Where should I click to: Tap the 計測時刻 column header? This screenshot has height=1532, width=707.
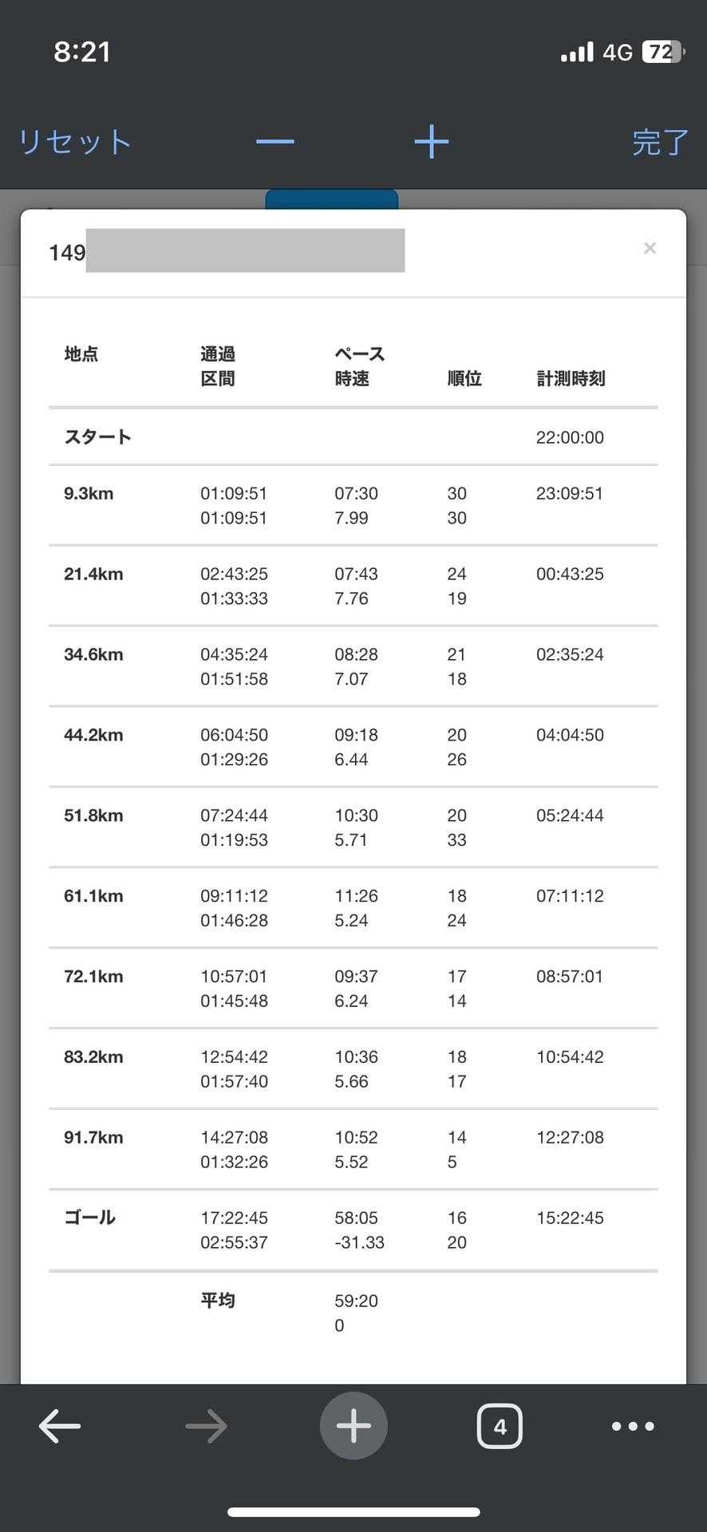(571, 378)
